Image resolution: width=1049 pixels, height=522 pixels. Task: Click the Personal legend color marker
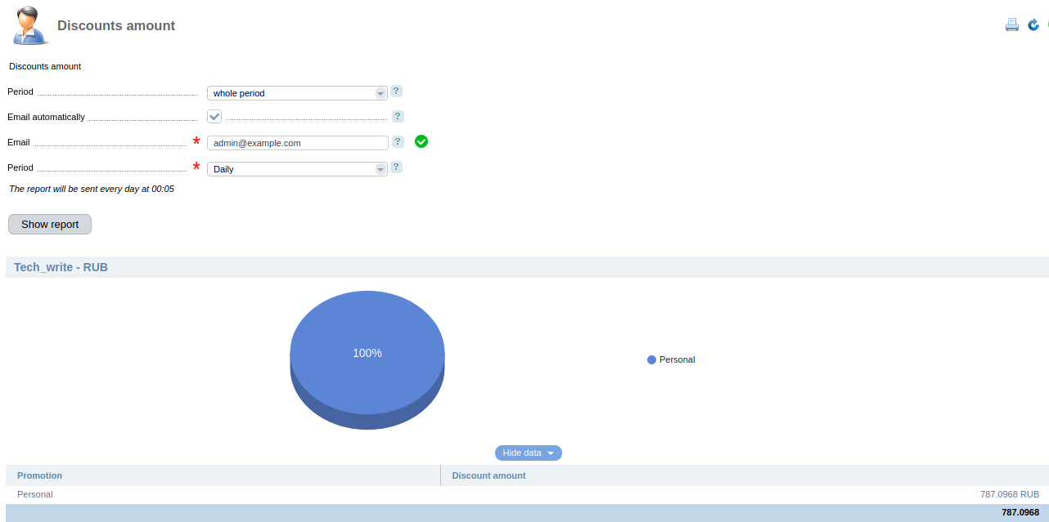click(x=651, y=359)
